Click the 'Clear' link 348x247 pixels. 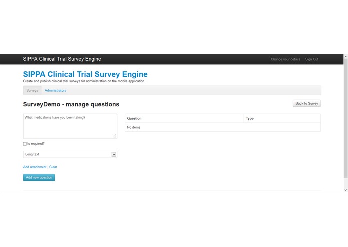coord(53,167)
